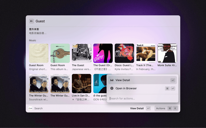
Task: Click the K key icon beside Actions
Action: (175, 108)
